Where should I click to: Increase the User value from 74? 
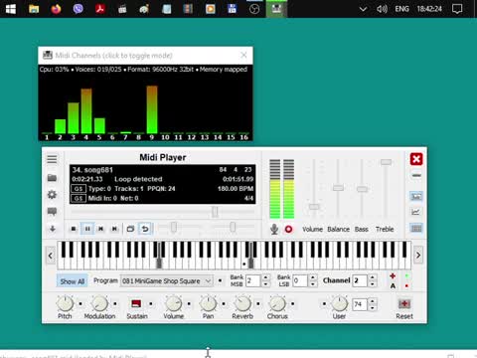(x=373, y=301)
